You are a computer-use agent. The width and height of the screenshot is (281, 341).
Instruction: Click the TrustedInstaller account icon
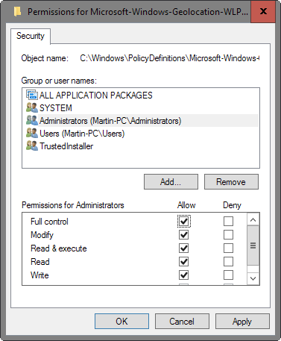[x=32, y=146]
